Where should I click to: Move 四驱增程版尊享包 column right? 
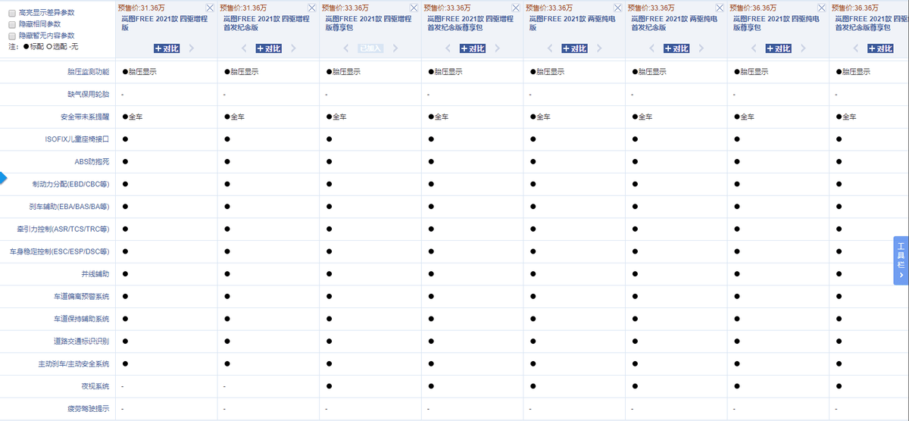395,48
